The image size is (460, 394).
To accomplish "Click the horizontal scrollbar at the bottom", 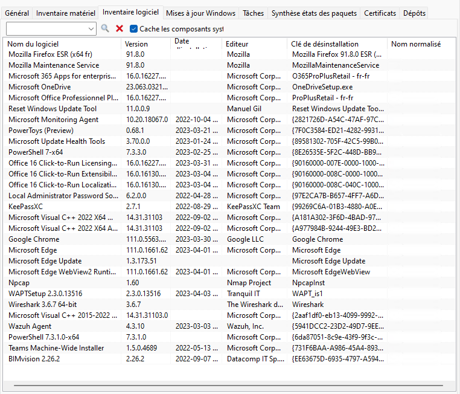I will [228, 385].
